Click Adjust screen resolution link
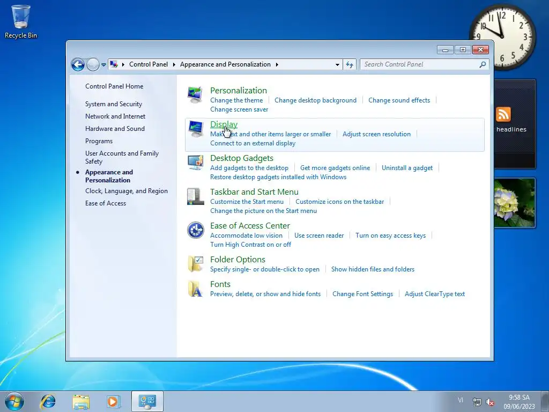Viewport: 549px width, 412px height. click(x=376, y=134)
